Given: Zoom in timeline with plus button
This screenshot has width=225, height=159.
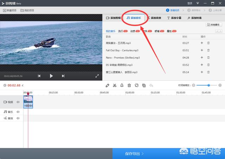Looking at the screenshot, I should click(x=220, y=85).
